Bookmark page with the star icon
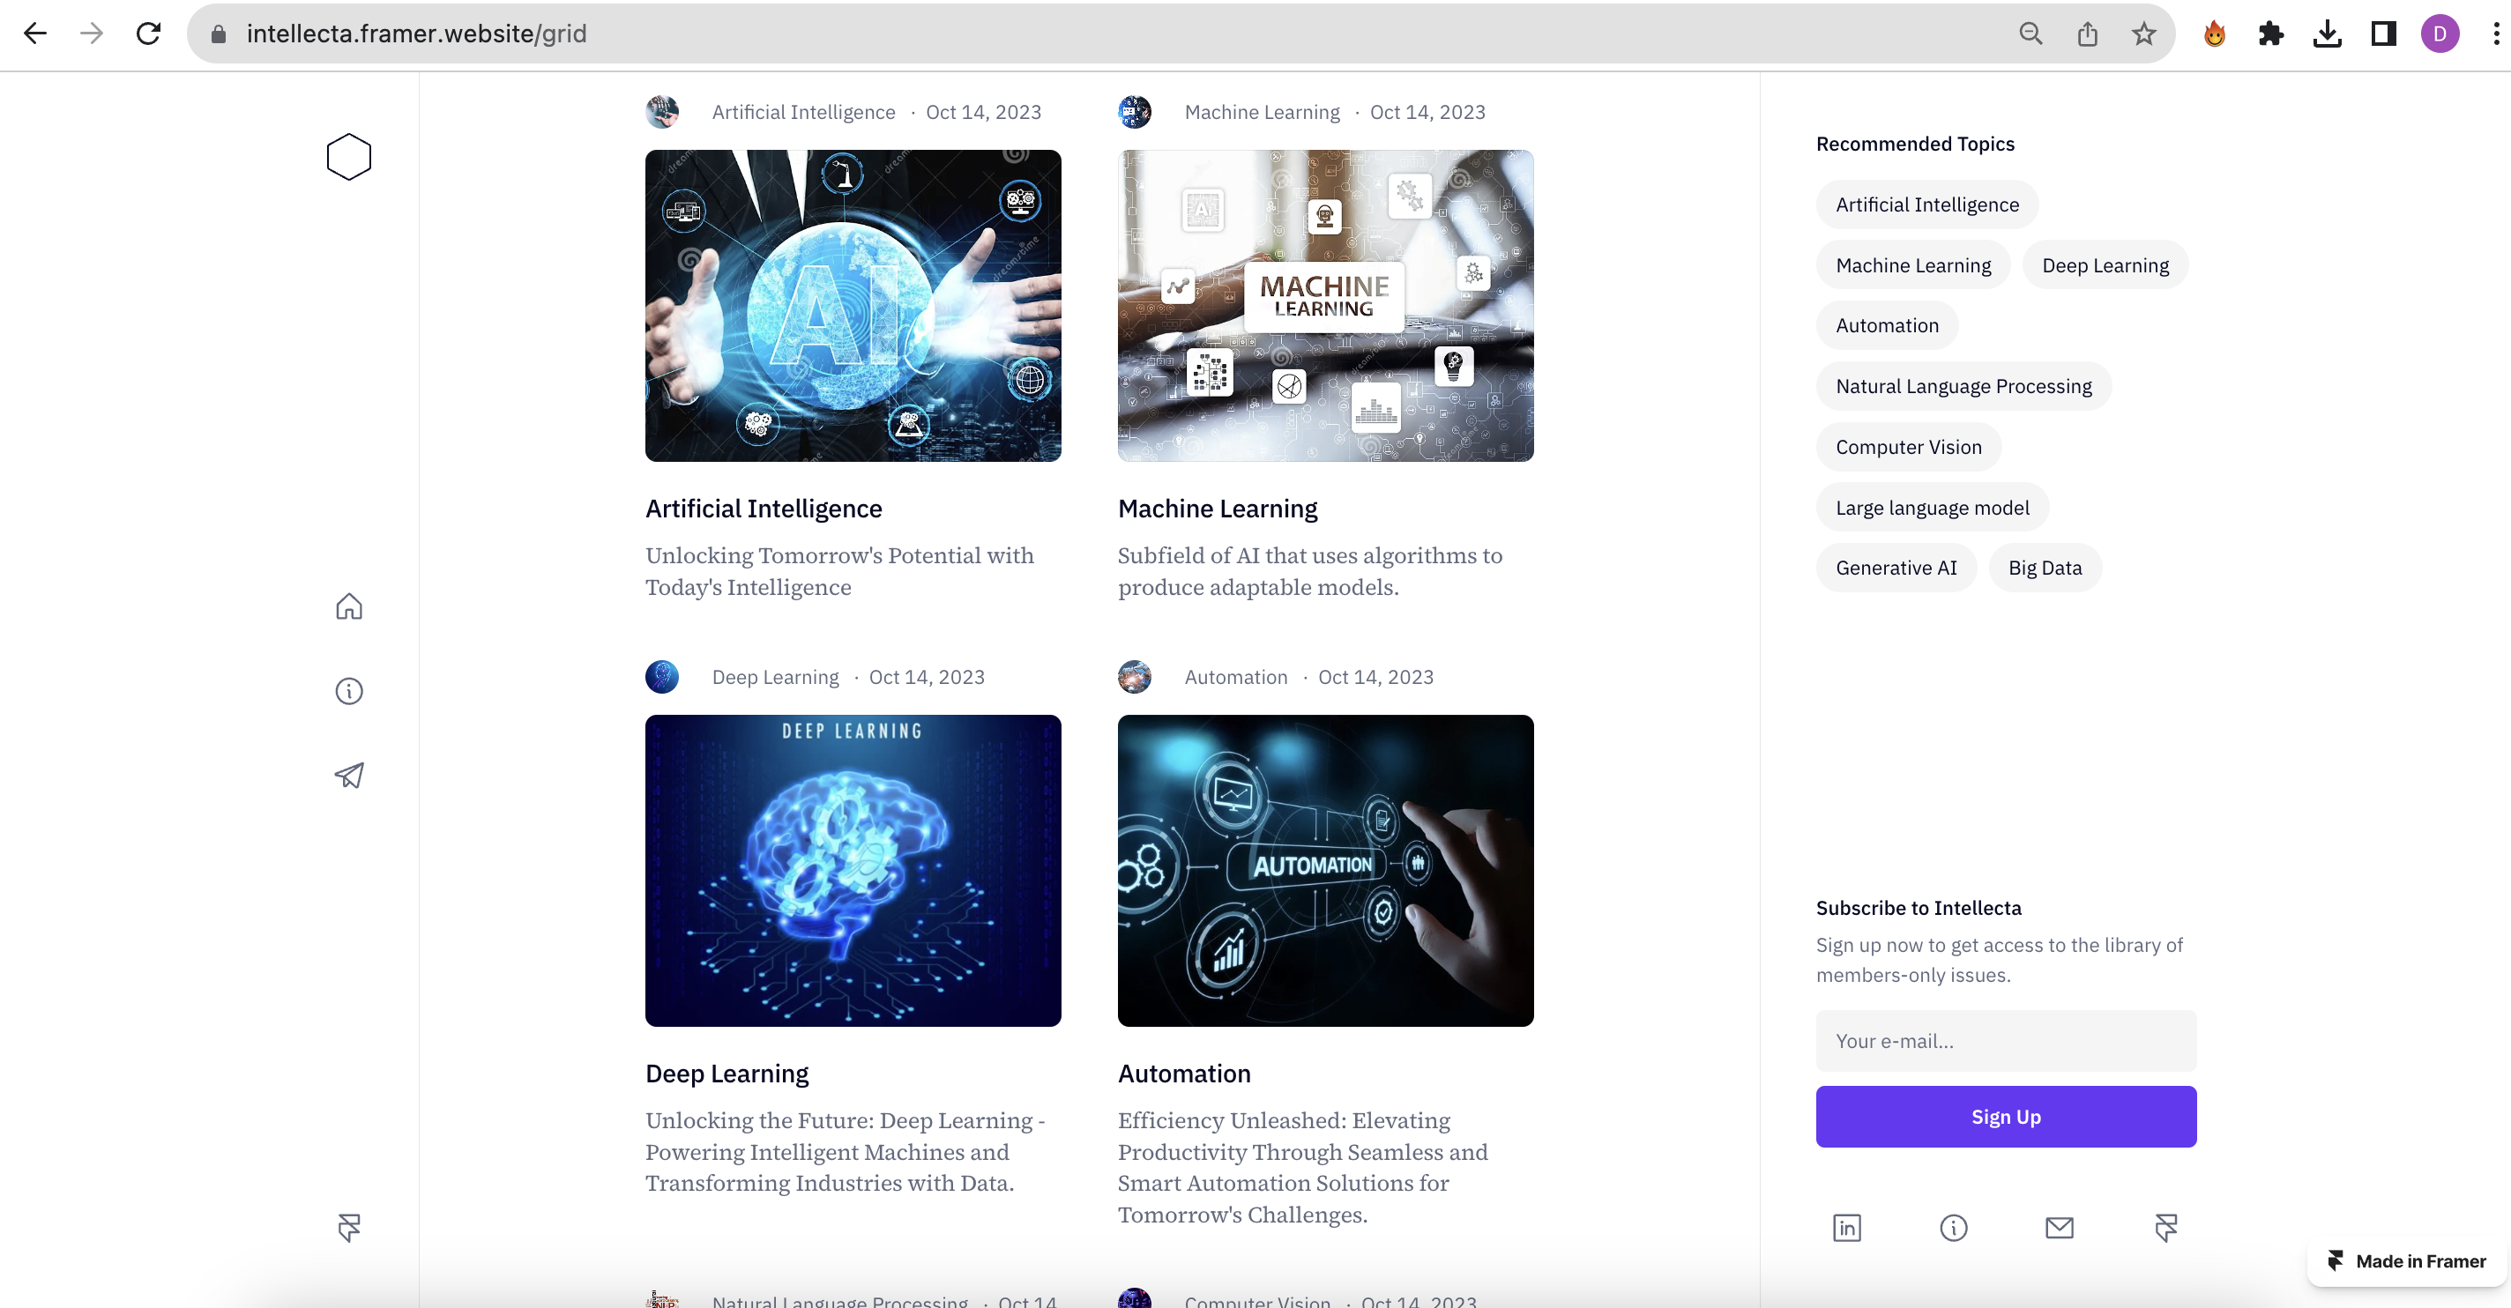Image resolution: width=2511 pixels, height=1308 pixels. click(2142, 34)
